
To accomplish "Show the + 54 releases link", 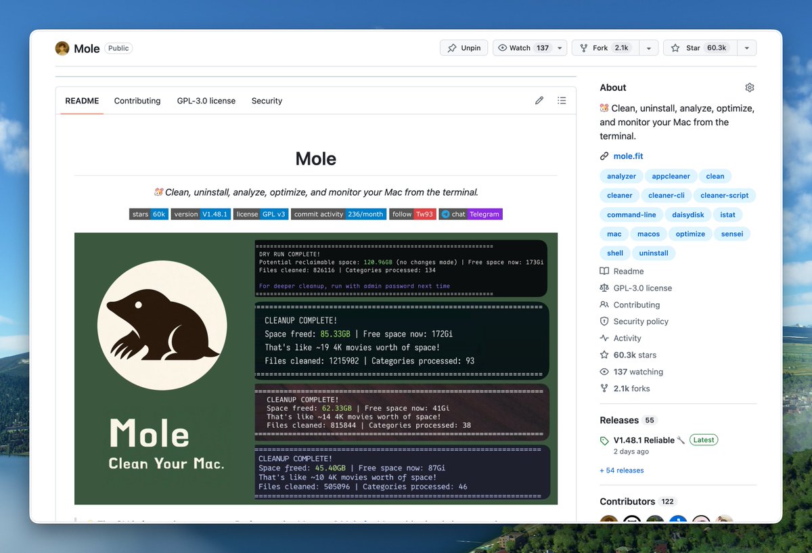I will 622,470.
